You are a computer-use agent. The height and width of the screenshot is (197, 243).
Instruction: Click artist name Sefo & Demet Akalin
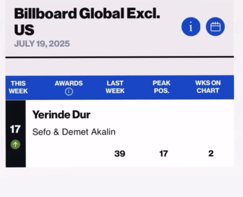[74, 132]
